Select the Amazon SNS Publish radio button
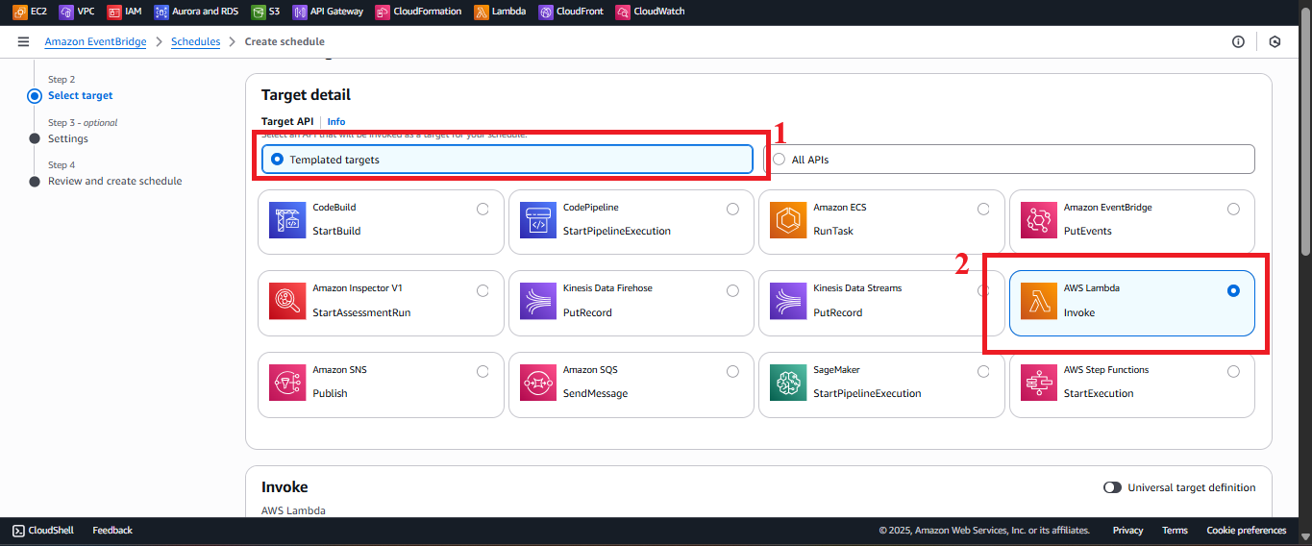 (483, 371)
